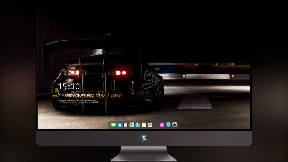Open the blue App Store icon in dock
This screenshot has width=288, height=162.
point(169,125)
